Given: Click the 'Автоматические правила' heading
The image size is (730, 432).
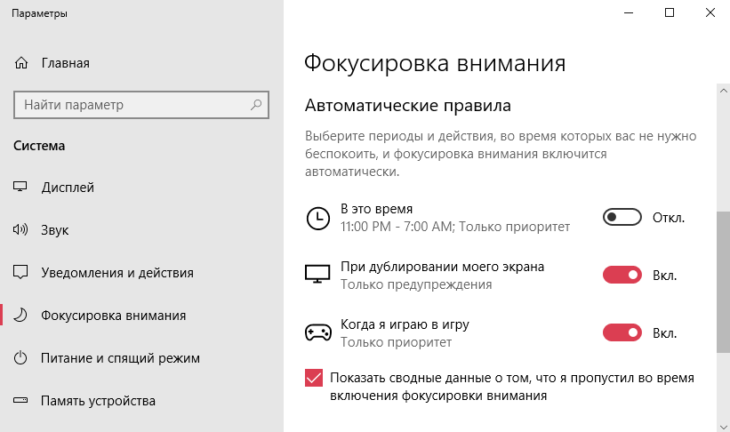Looking at the screenshot, I should (x=408, y=106).
